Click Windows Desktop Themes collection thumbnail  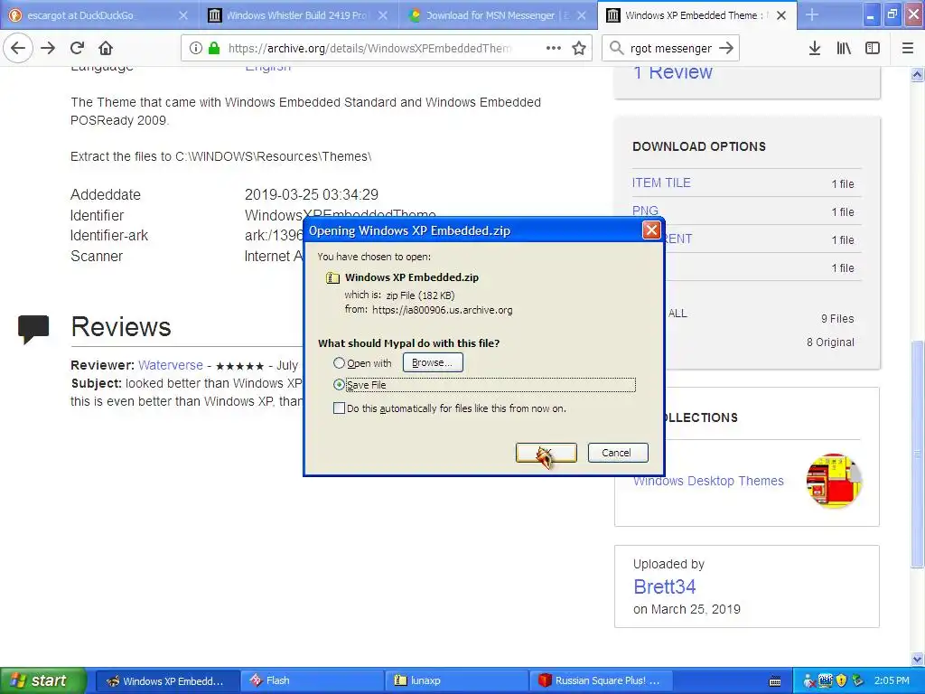[835, 481]
